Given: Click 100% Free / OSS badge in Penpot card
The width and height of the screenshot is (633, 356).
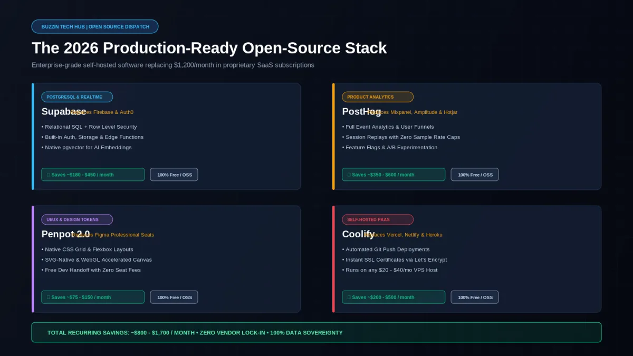Looking at the screenshot, I should (174, 297).
